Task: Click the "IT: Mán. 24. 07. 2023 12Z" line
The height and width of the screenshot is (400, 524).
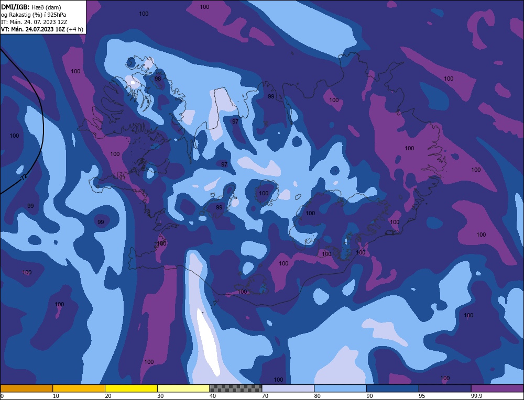Action: point(34,21)
